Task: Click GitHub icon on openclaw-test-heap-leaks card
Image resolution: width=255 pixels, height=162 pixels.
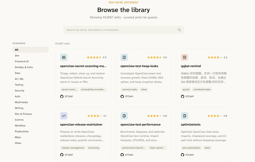Action: [x=122, y=96]
